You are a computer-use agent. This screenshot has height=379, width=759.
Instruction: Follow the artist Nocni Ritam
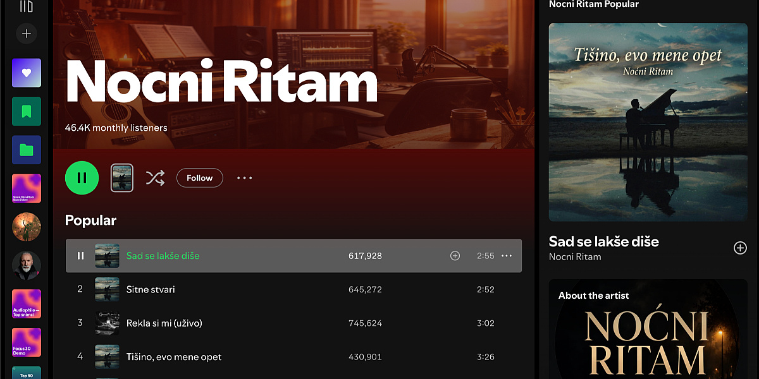pyautogui.click(x=200, y=178)
